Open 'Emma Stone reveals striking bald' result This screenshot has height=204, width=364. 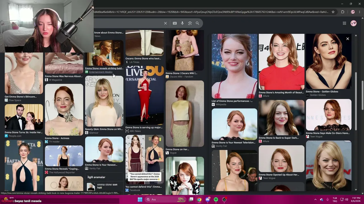104,68
